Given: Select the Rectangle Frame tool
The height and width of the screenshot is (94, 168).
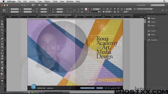Looking at the screenshot, I should coord(2,44).
